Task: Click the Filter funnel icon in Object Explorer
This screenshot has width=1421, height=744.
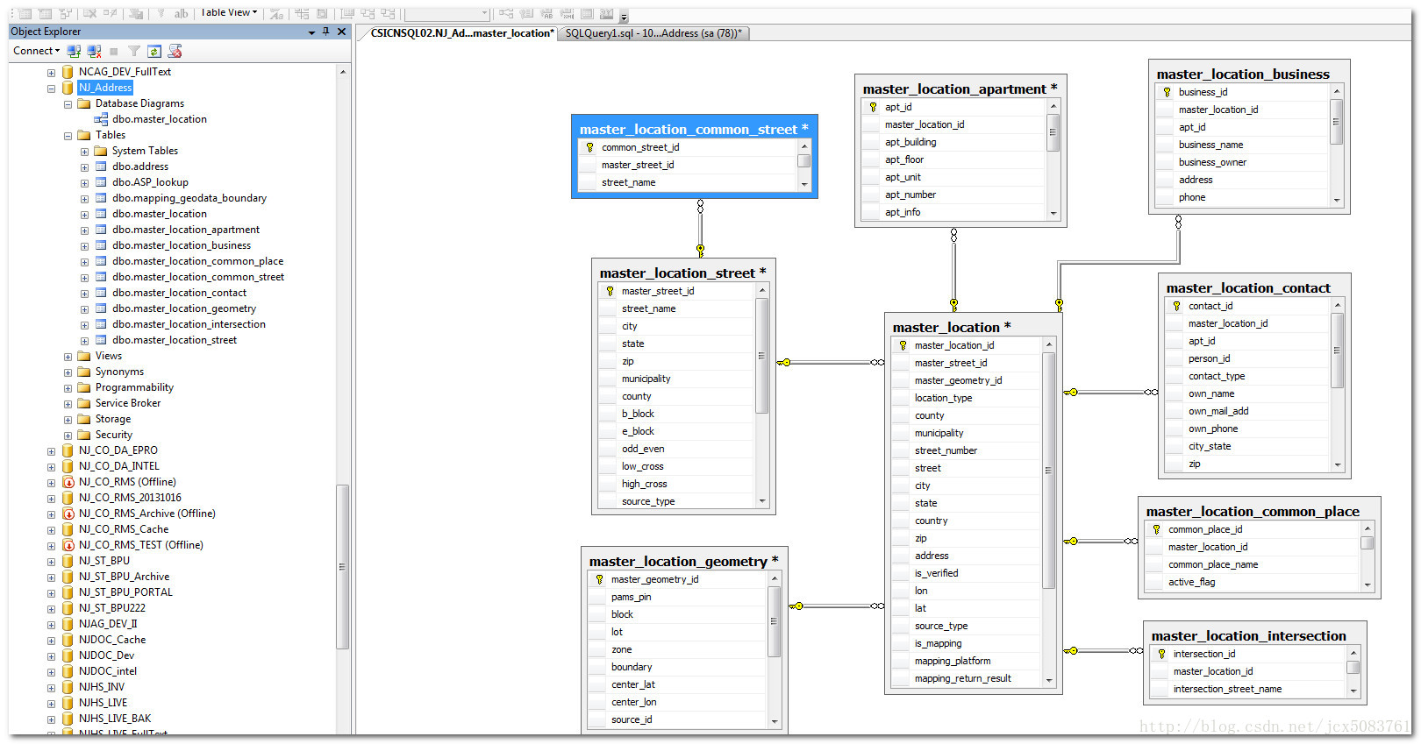Action: [134, 51]
